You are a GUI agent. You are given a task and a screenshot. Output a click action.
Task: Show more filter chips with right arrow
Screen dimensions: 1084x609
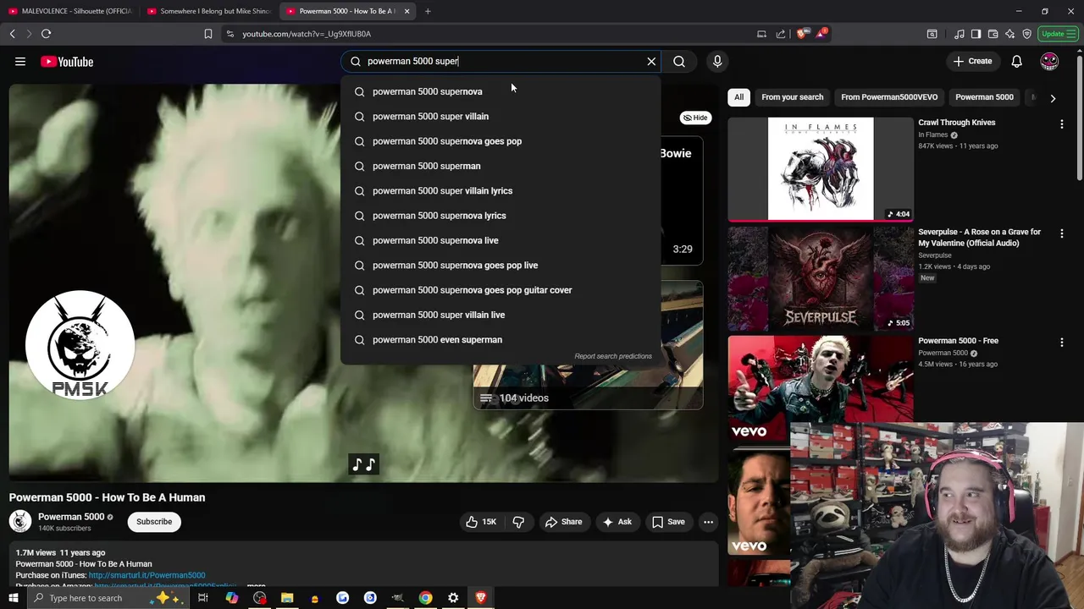coord(1053,98)
